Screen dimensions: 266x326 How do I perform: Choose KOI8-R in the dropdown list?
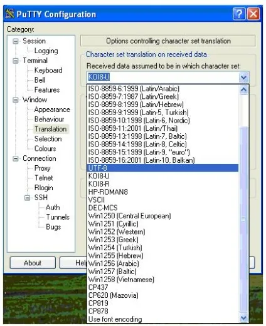(162, 184)
